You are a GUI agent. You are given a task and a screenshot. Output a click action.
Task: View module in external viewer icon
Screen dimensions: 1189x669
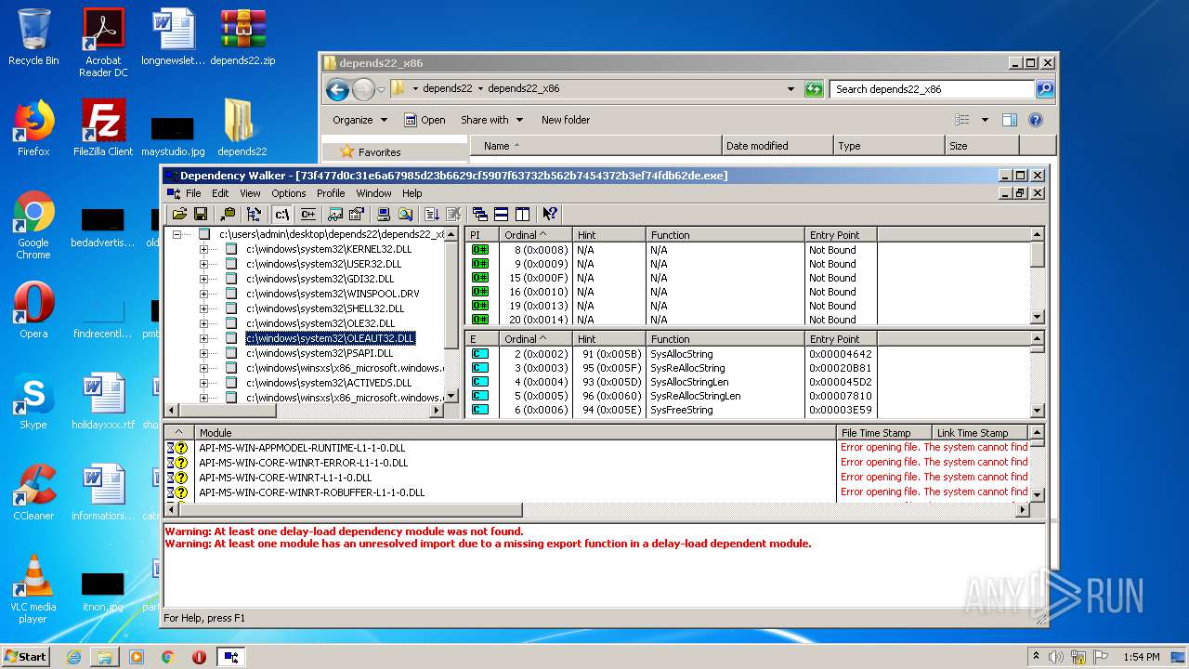coord(335,214)
